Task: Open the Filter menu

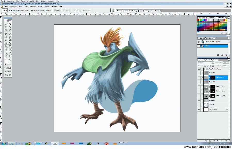Action: (40, 6)
